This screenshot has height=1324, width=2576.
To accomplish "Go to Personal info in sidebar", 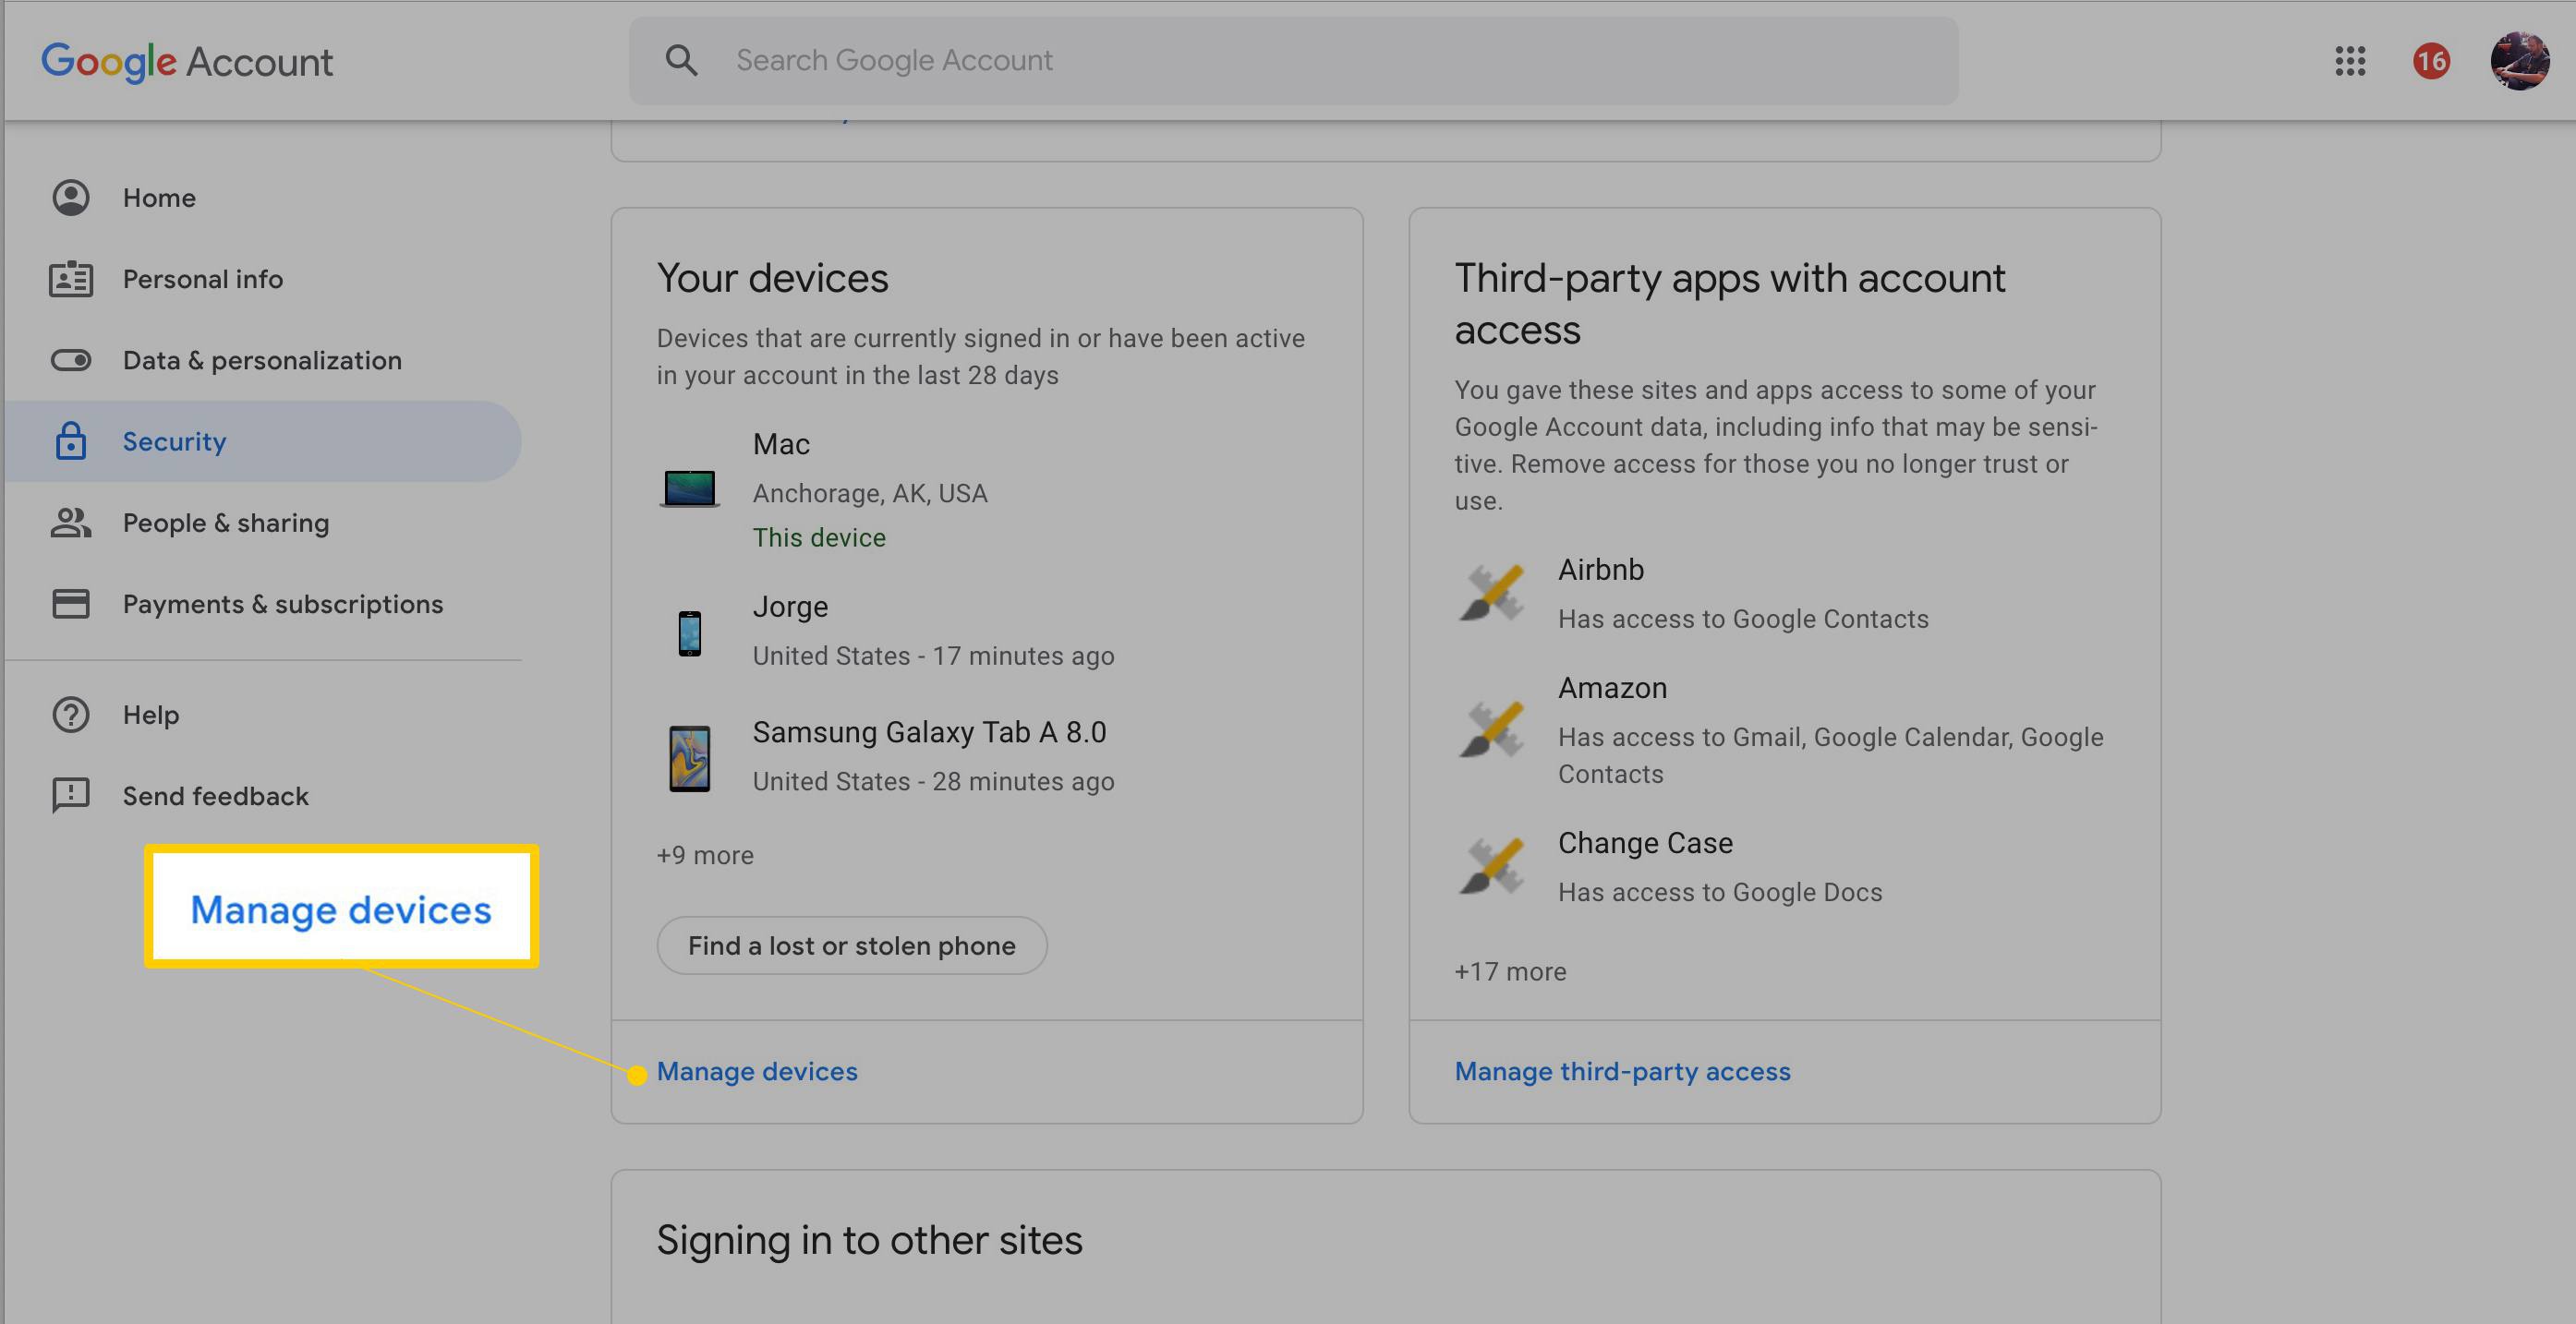I will click(202, 279).
